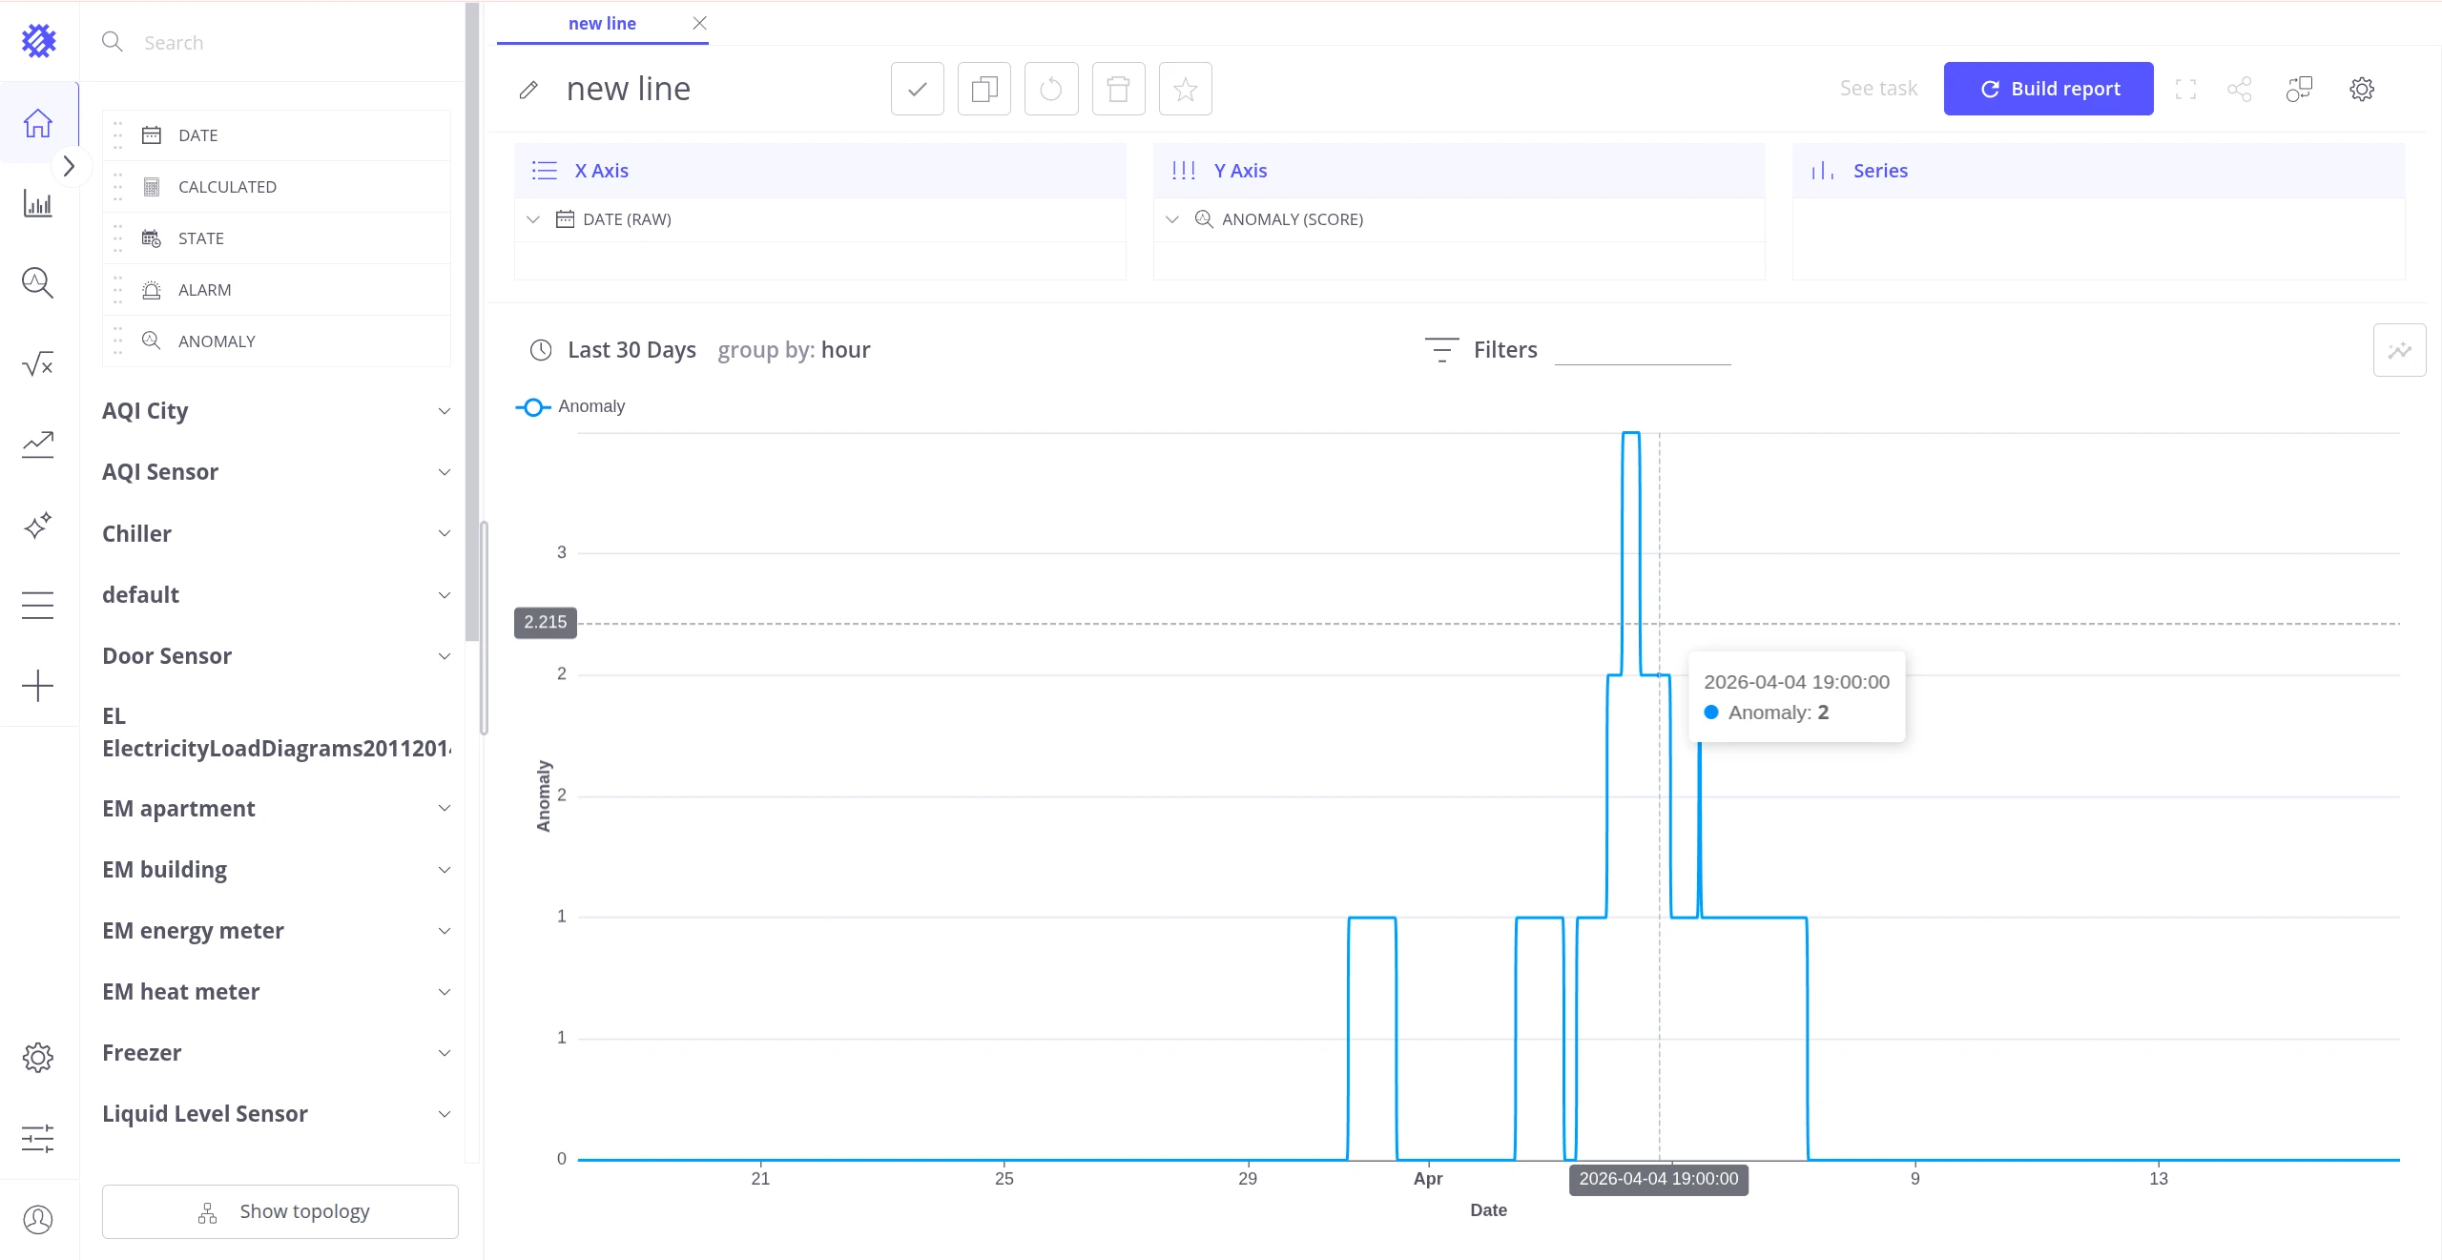
Task: Click the app logo icon
Action: click(x=39, y=41)
